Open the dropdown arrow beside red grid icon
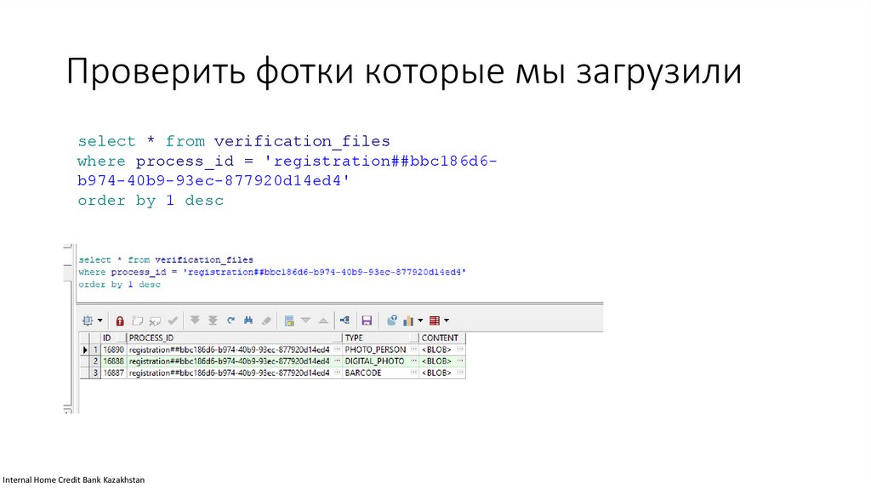Screen dimensions: 871x488 pyautogui.click(x=447, y=321)
